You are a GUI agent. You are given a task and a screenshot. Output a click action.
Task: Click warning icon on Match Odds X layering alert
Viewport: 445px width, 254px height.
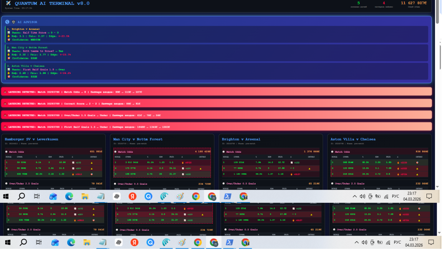(x=4, y=92)
